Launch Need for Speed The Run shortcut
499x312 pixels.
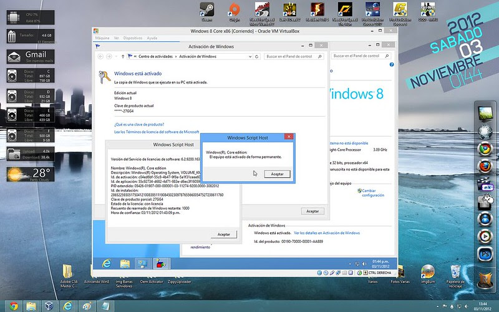click(x=345, y=14)
